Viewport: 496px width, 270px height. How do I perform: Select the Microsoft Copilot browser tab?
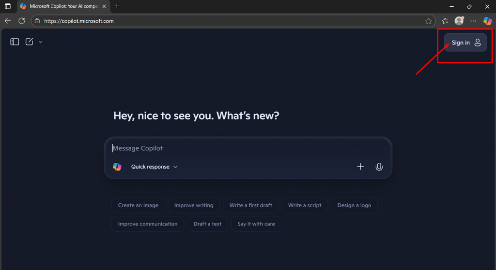(63, 6)
